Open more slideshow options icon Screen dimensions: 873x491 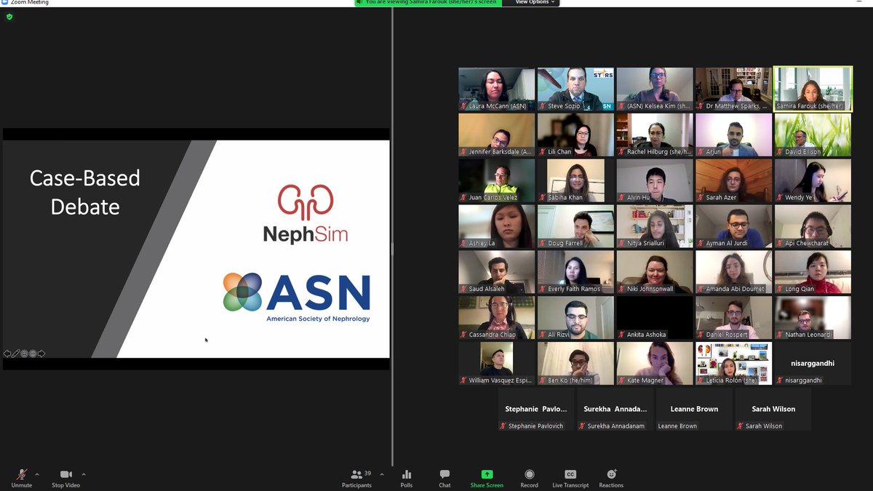point(33,354)
